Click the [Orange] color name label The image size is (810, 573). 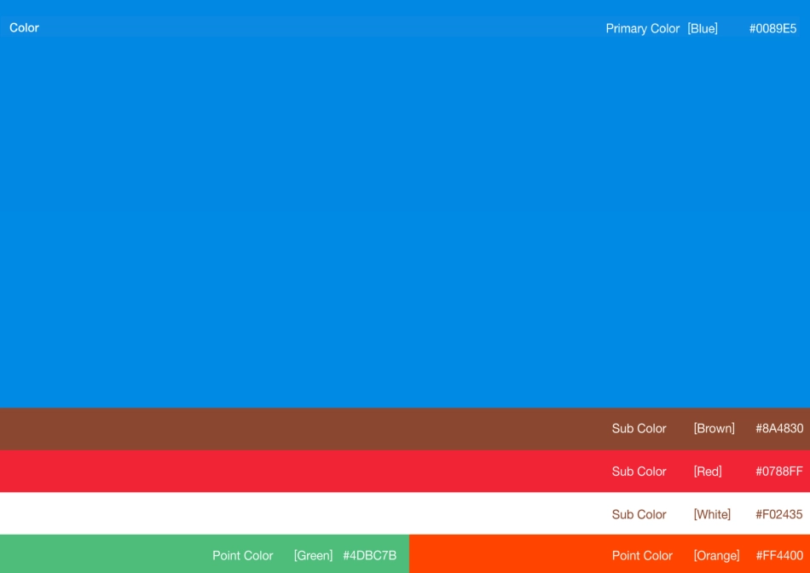point(716,556)
